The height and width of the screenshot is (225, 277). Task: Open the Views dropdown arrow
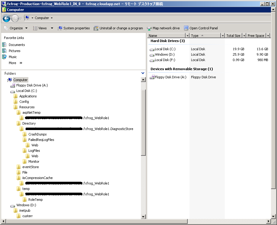[x=52, y=28]
